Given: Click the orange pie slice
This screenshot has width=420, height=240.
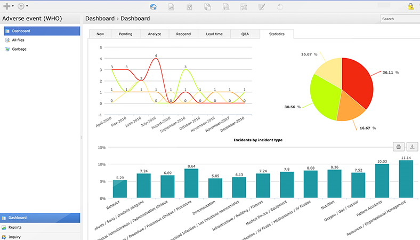Looking at the screenshot, I should pyautogui.click(x=350, y=109).
